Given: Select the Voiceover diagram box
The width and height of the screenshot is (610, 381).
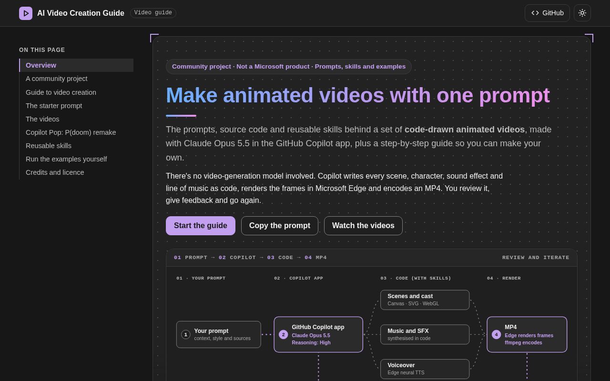Looking at the screenshot, I should pos(425,369).
